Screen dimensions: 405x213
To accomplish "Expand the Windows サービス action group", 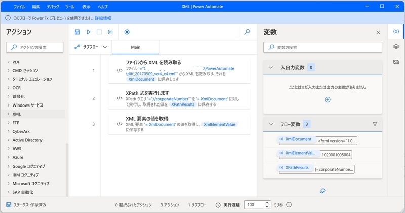I will click(x=8, y=105).
